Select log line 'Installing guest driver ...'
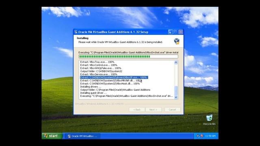The image size is (260, 146). pos(93,93)
